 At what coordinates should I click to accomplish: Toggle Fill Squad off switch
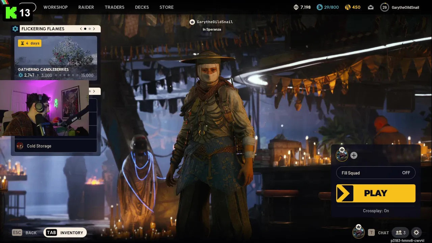(376, 173)
